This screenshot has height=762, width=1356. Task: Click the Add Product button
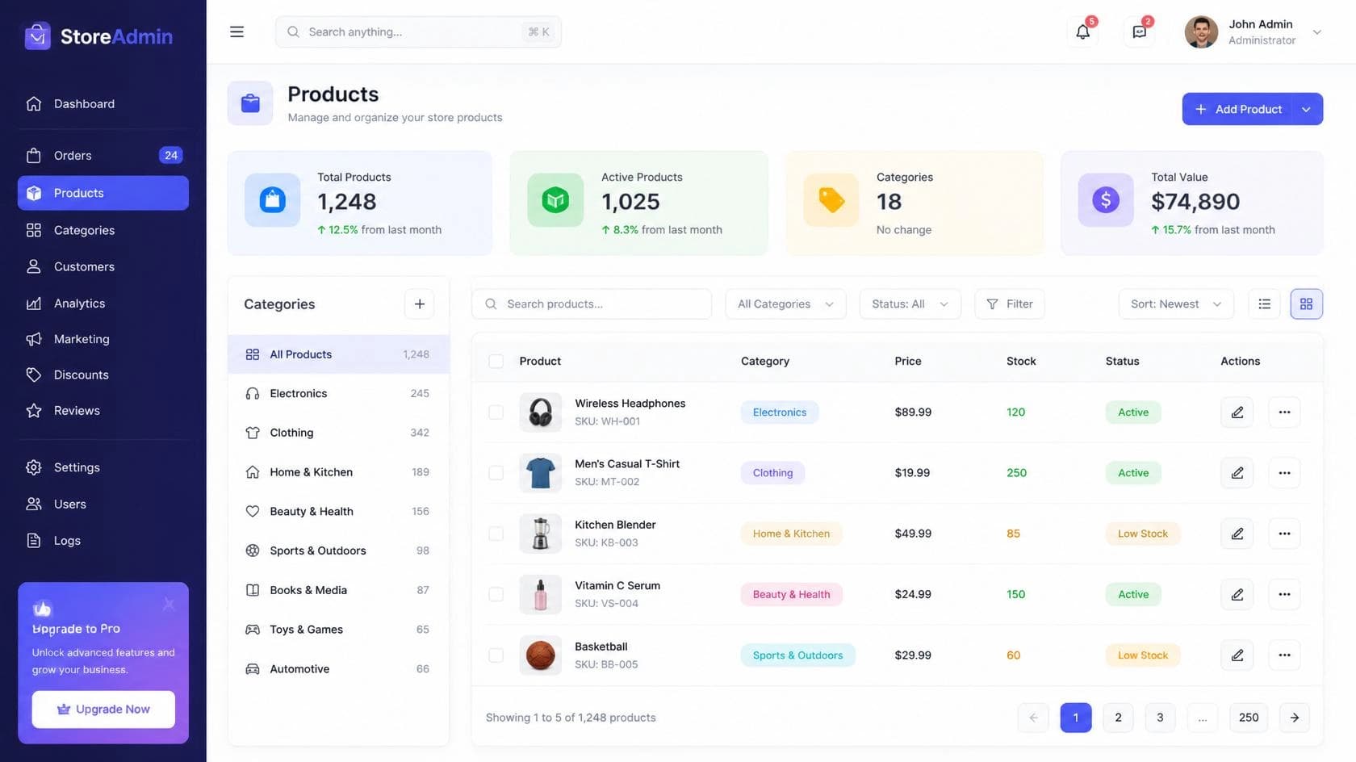coord(1237,109)
